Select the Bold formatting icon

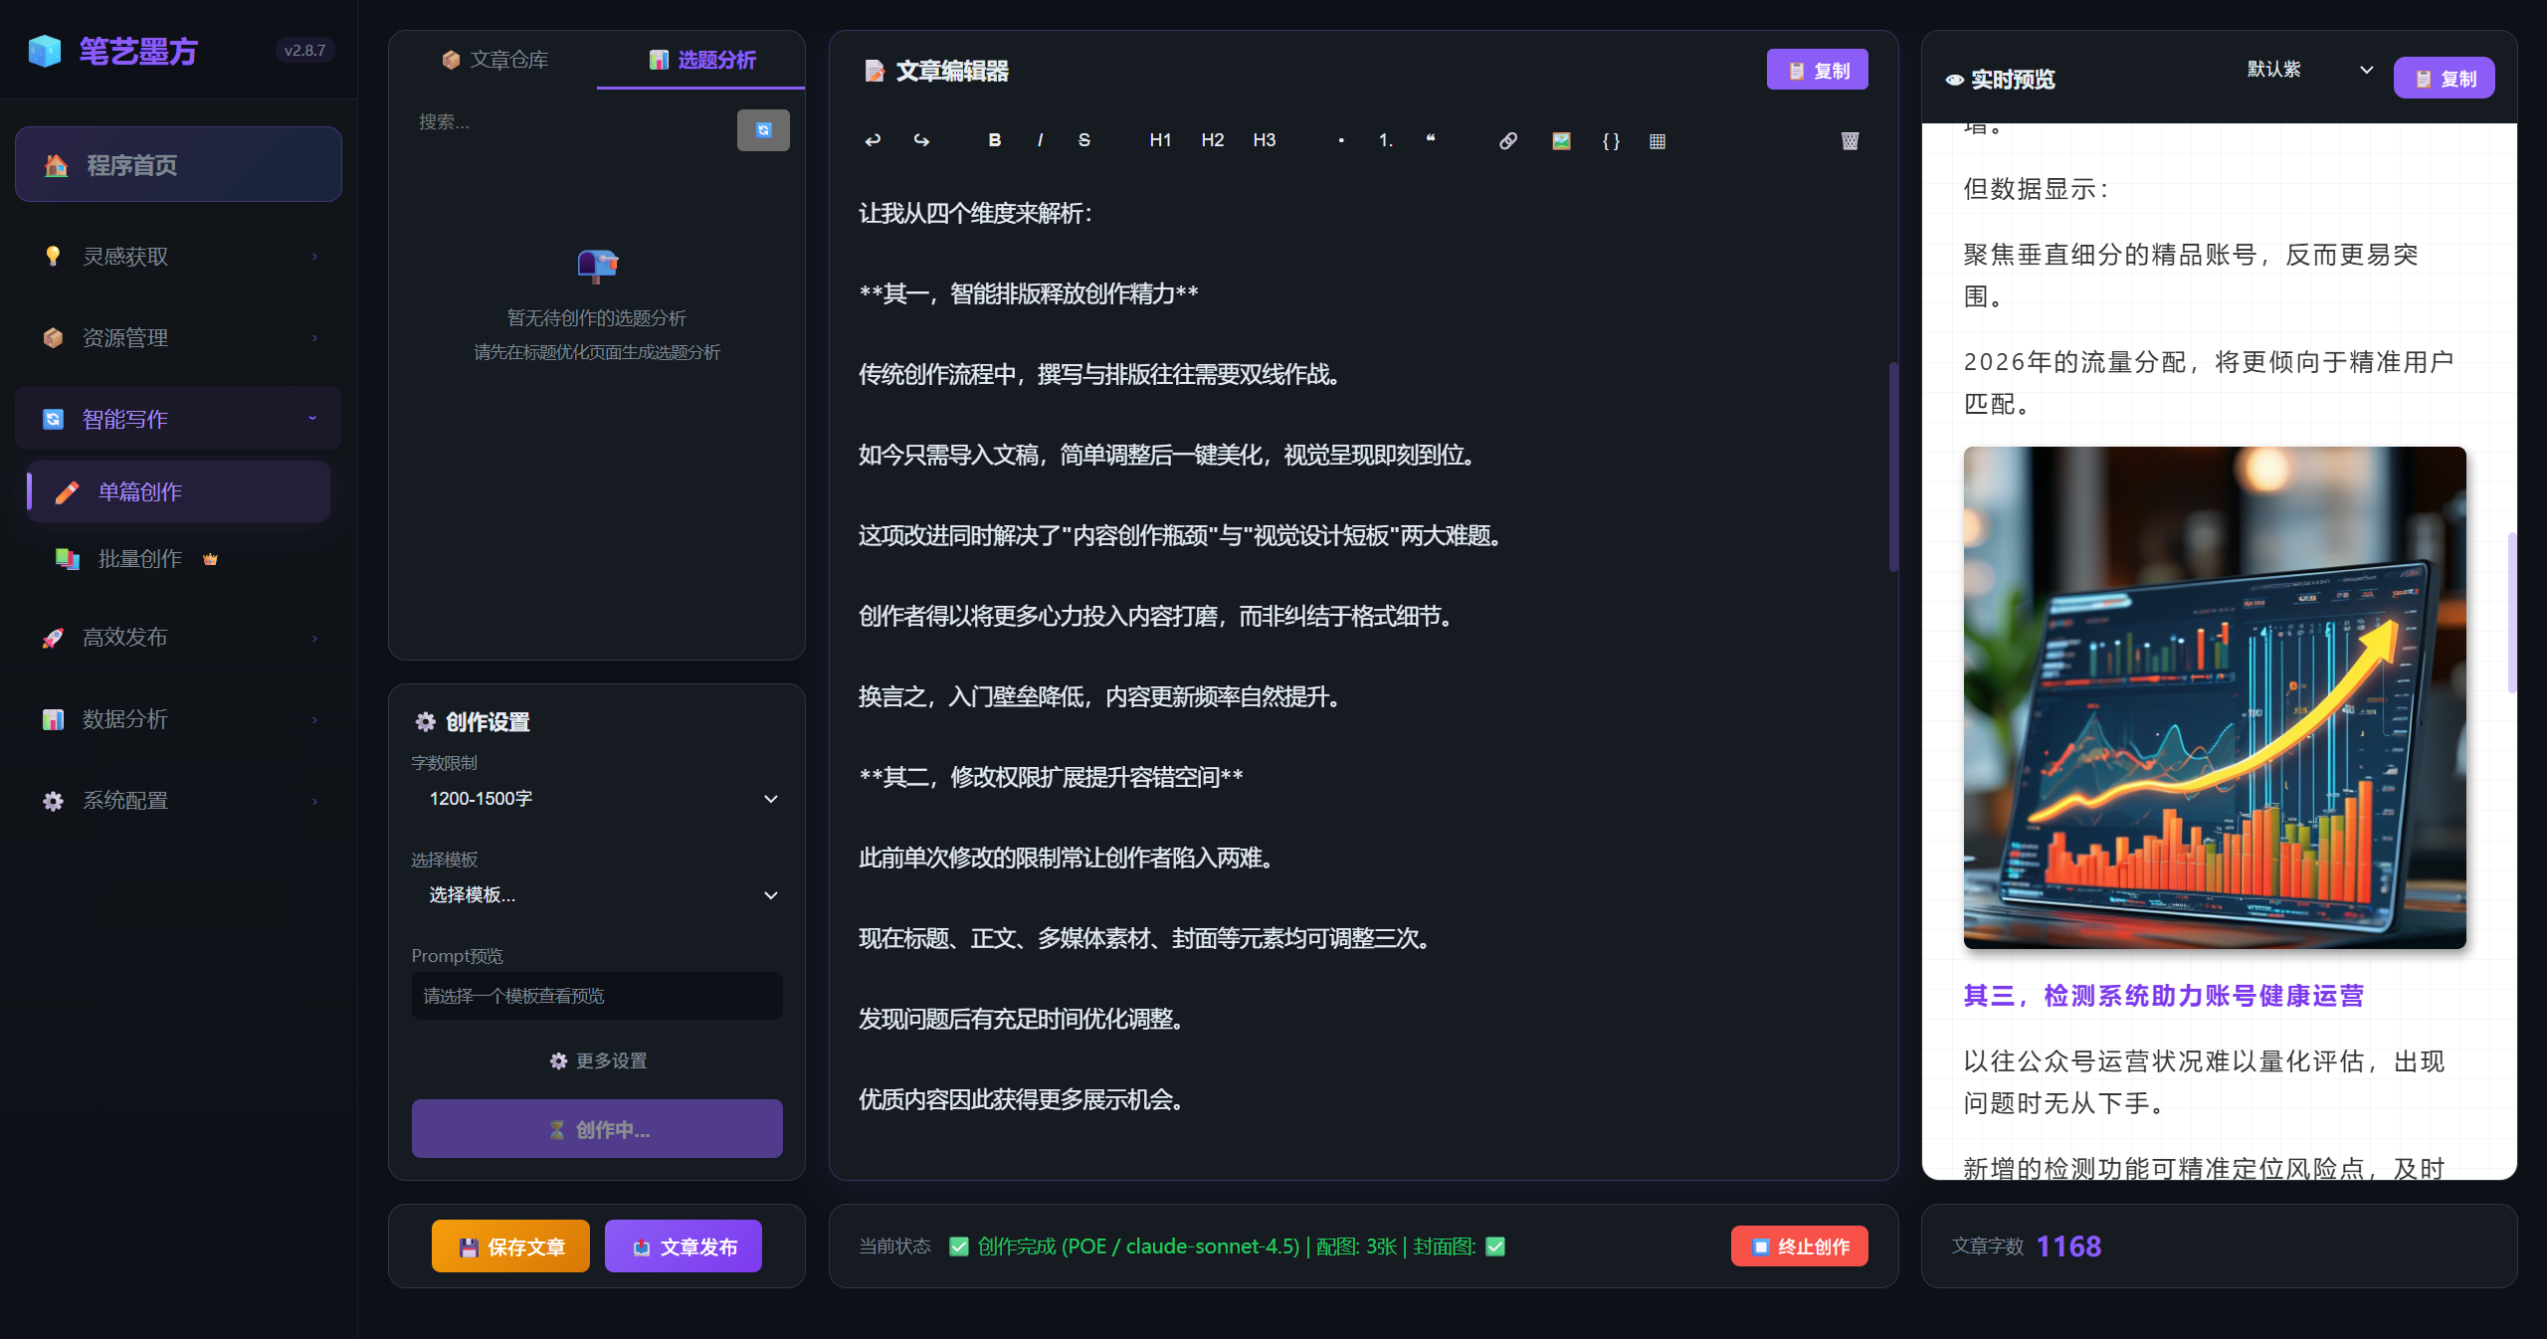tap(994, 140)
